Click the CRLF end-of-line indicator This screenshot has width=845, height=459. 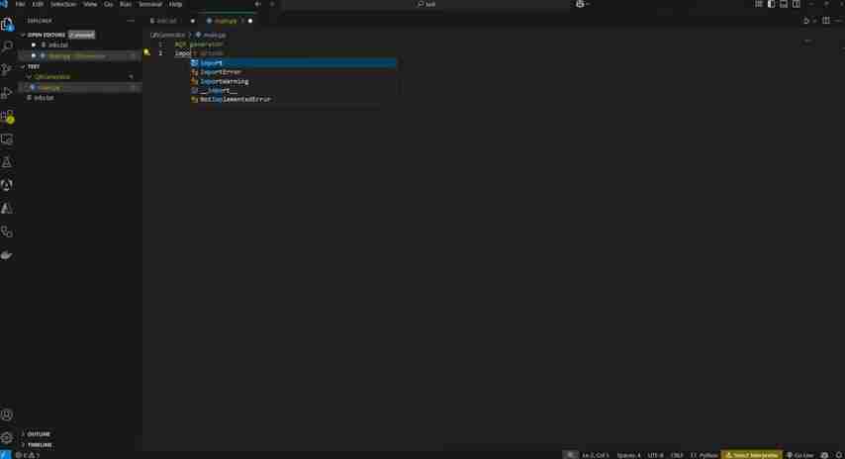[x=677, y=455]
